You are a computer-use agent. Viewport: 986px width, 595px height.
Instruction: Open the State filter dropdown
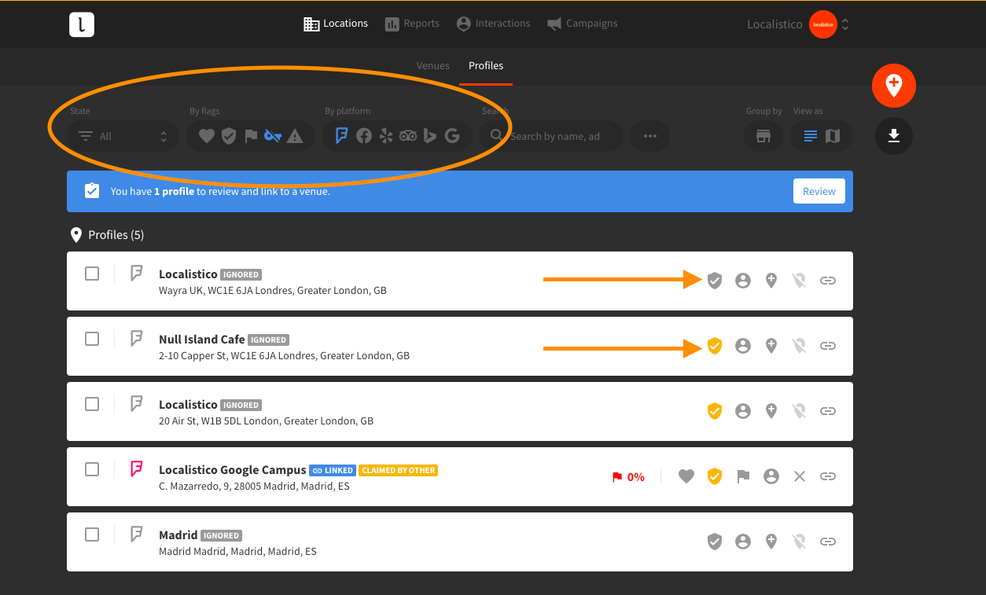coord(123,136)
